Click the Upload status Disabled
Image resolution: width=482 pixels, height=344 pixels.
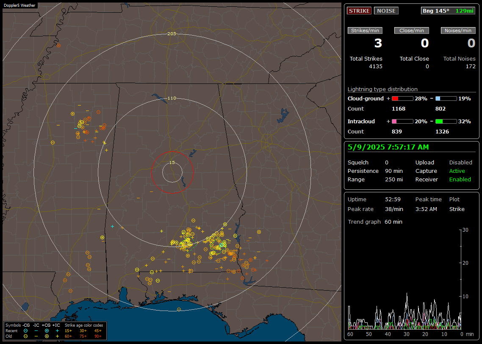click(460, 163)
